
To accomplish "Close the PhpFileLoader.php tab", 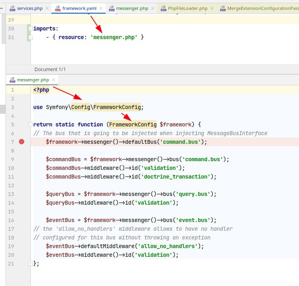I will (212, 8).
